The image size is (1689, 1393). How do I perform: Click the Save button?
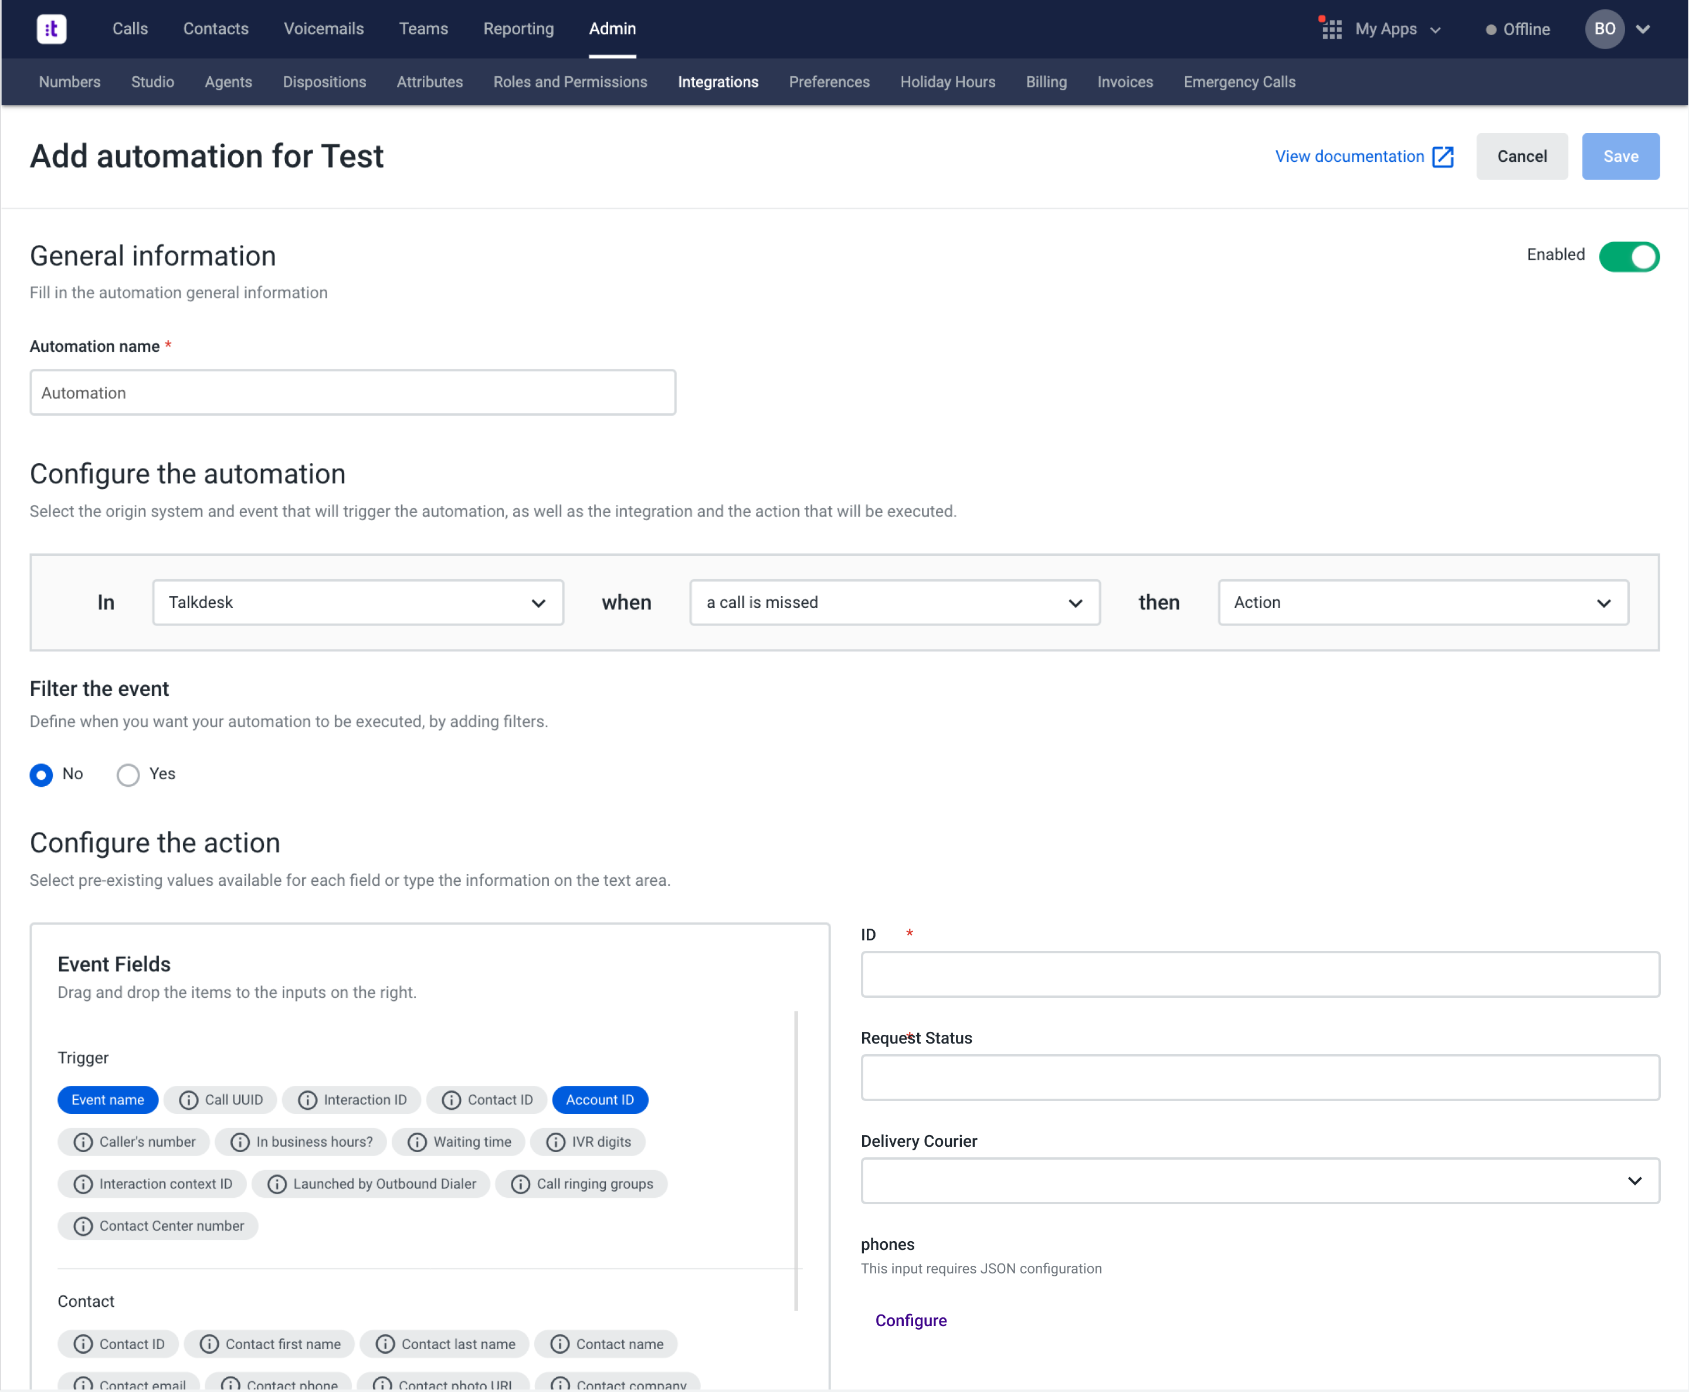1620,157
